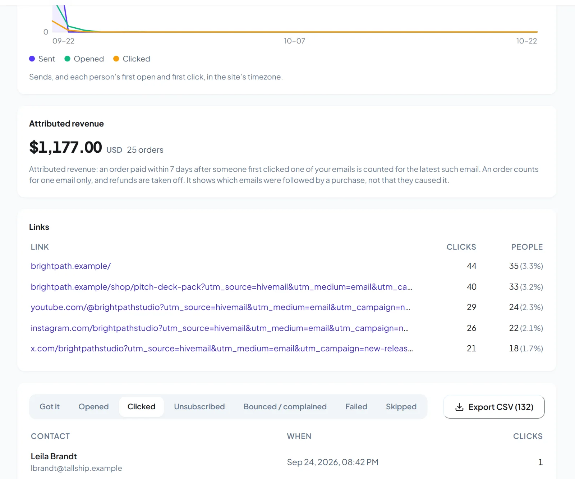Click the 09-22 chart axis label
Screen dimensions: 575x479
[x=64, y=41]
